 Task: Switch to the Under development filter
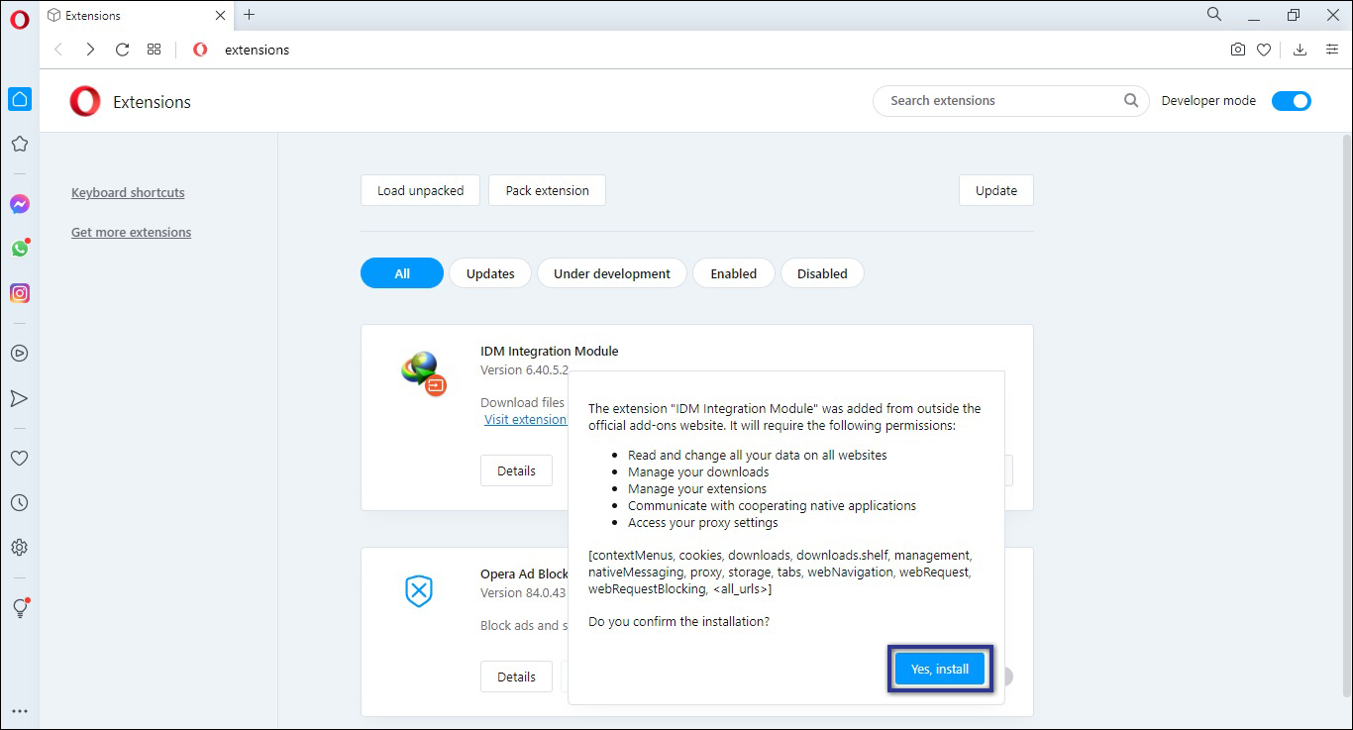[611, 272]
